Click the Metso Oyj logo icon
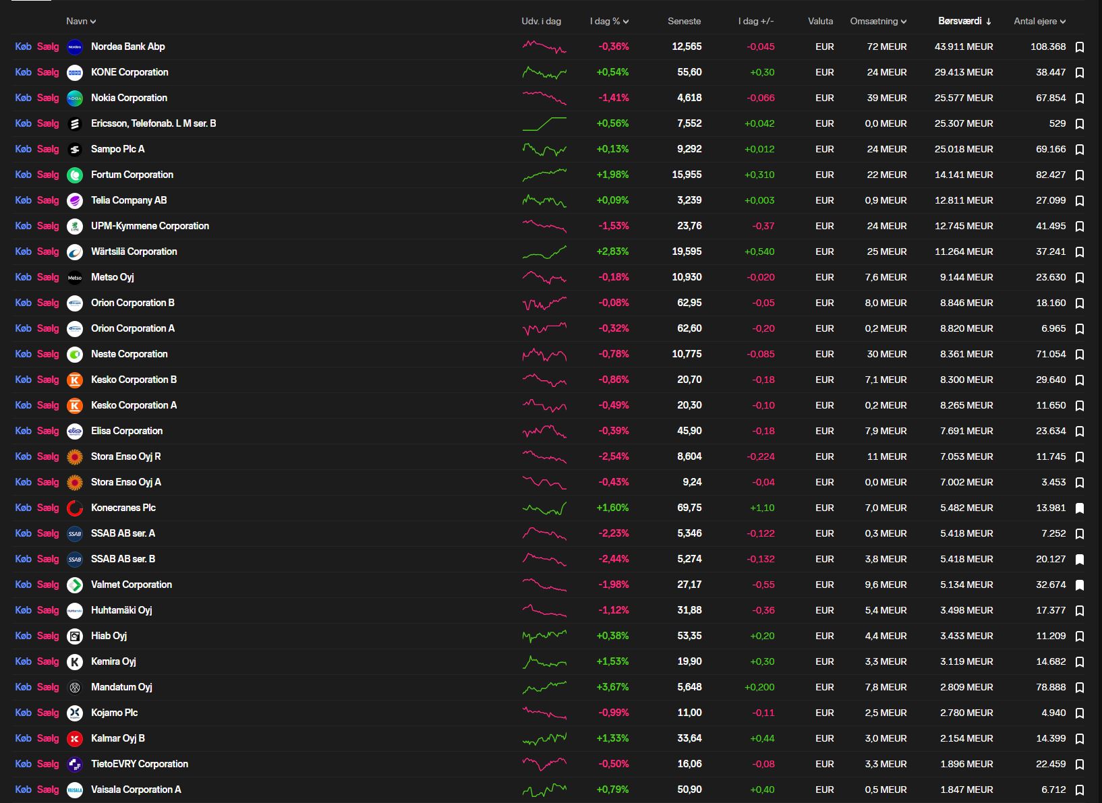The width and height of the screenshot is (1102, 803). (x=75, y=278)
